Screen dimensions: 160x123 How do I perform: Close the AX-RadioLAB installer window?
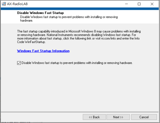[x=152, y=4]
